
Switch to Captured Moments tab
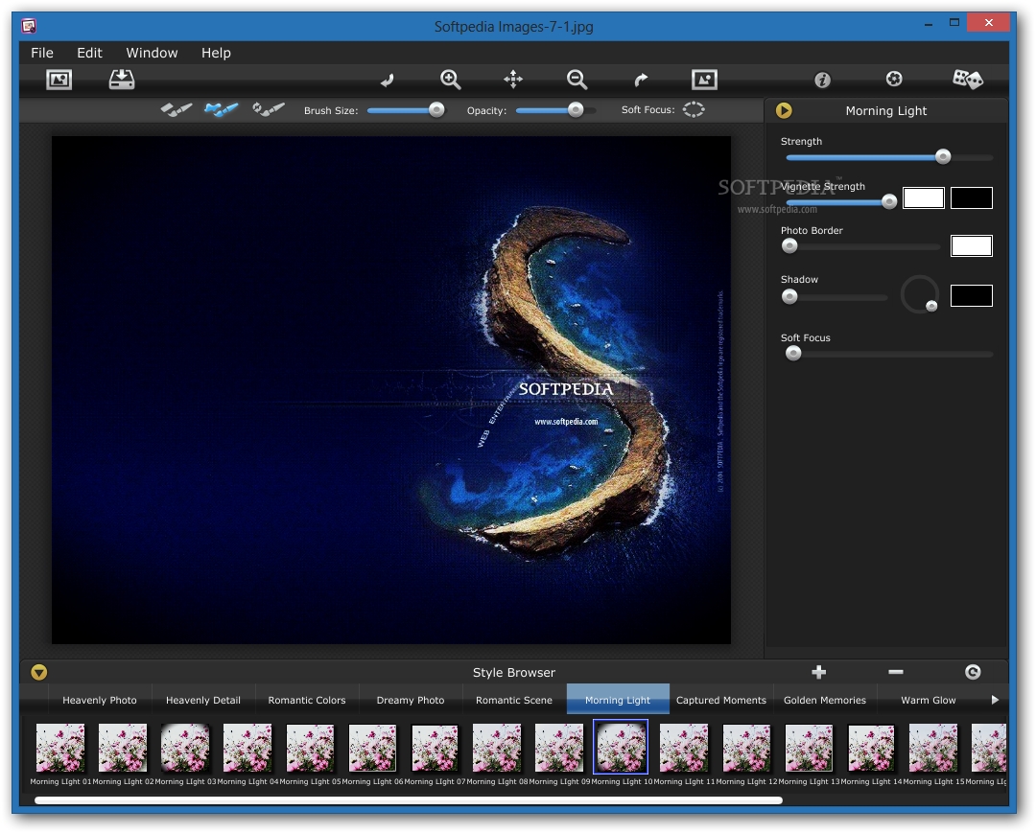pos(721,700)
